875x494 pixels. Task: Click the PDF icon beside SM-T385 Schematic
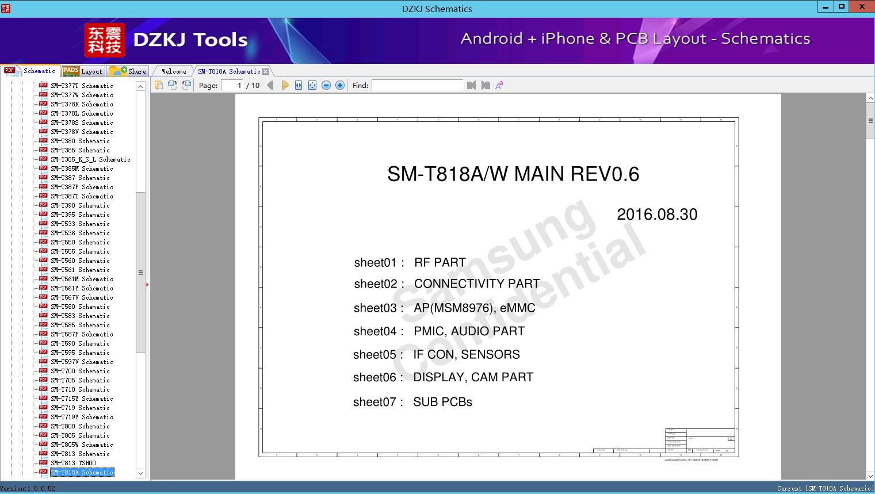(43, 150)
